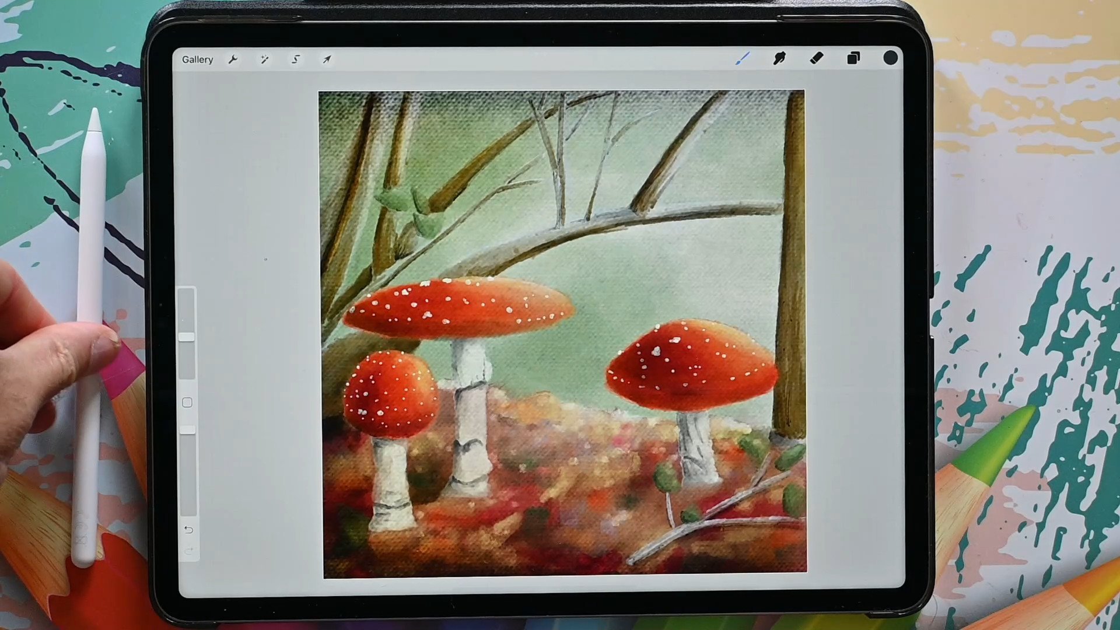Select the Smudge finger tool
The image size is (1120, 630).
pyautogui.click(x=779, y=58)
